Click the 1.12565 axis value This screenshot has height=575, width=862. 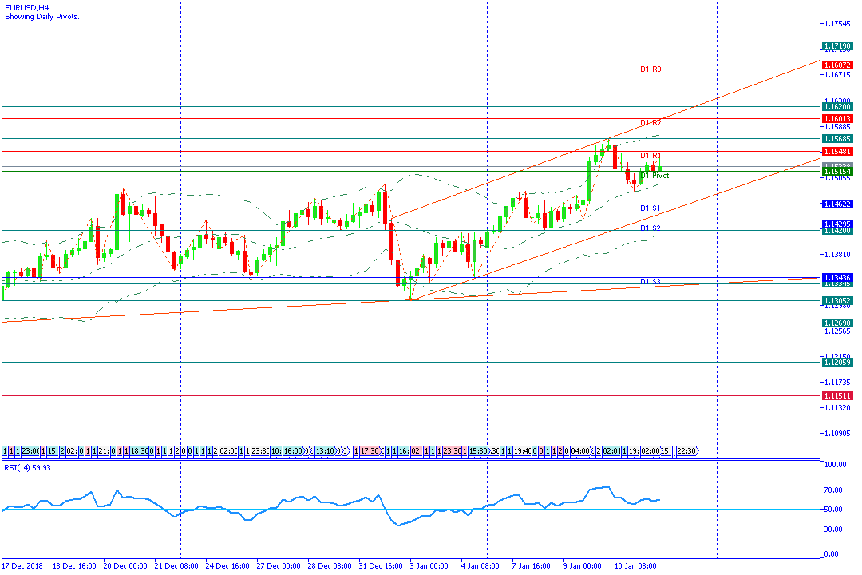pos(837,331)
